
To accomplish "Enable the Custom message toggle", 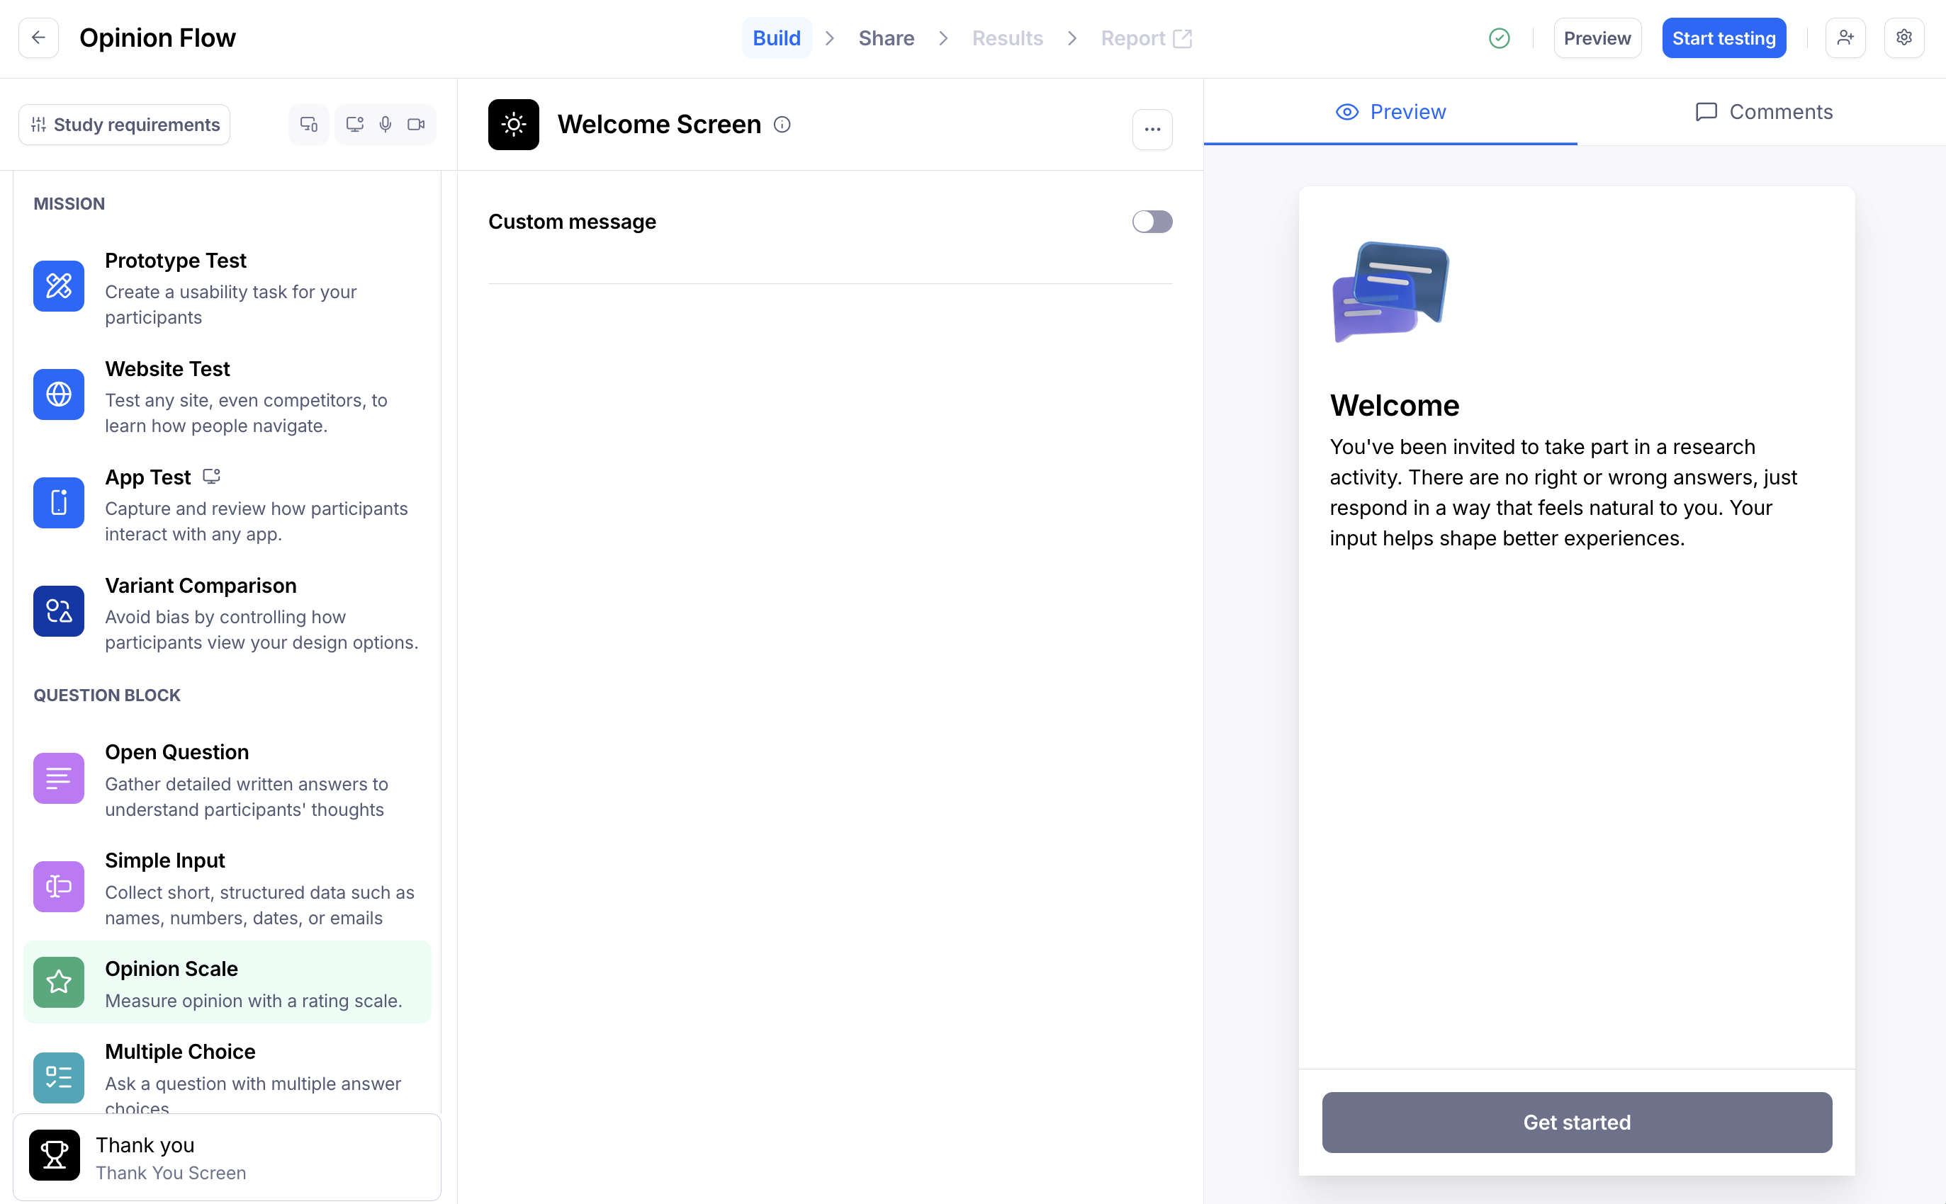I will (x=1152, y=222).
